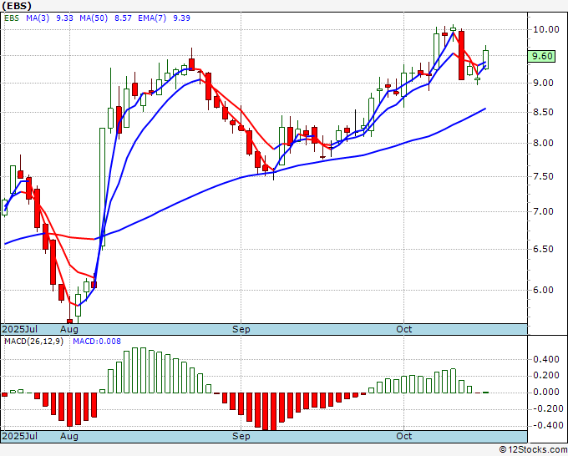Click the 10.00 price axis label
The height and width of the screenshot is (456, 568).
pos(546,29)
